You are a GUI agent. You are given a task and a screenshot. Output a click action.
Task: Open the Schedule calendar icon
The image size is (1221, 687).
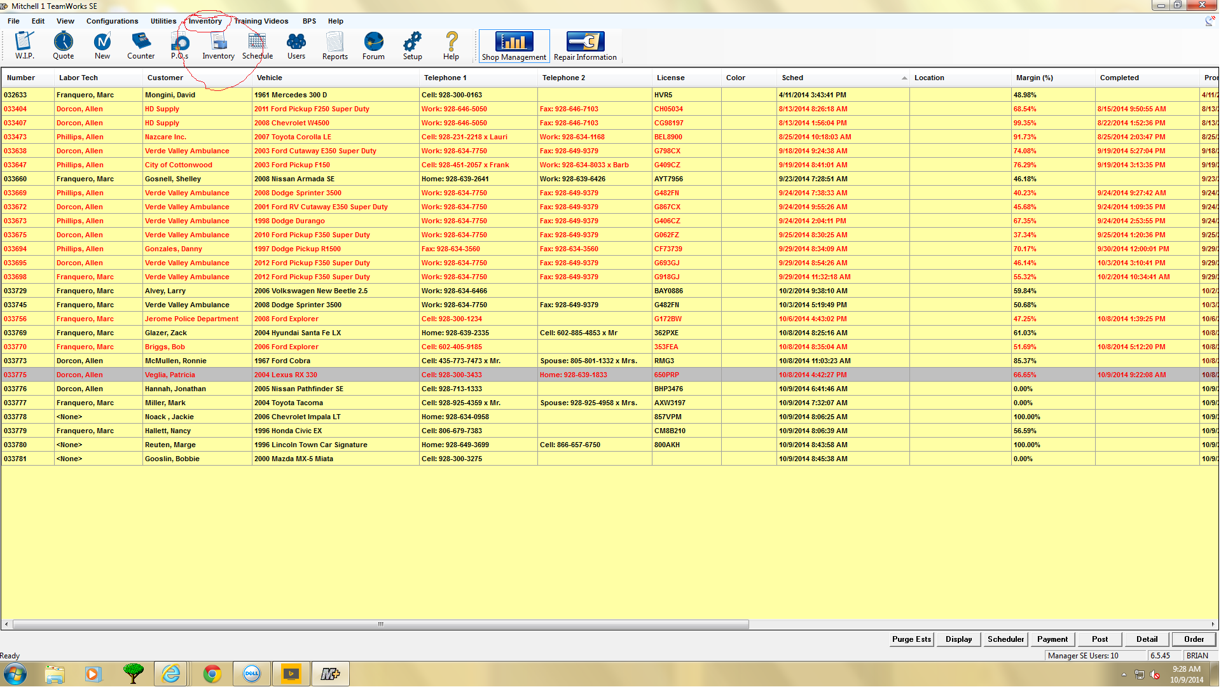point(258,46)
